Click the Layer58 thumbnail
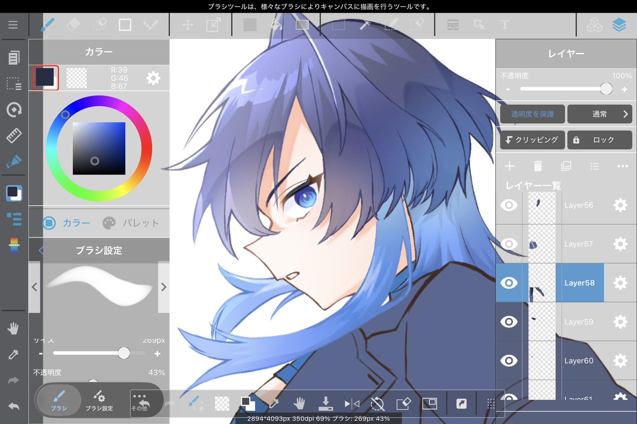This screenshot has width=637, height=424. (x=542, y=283)
